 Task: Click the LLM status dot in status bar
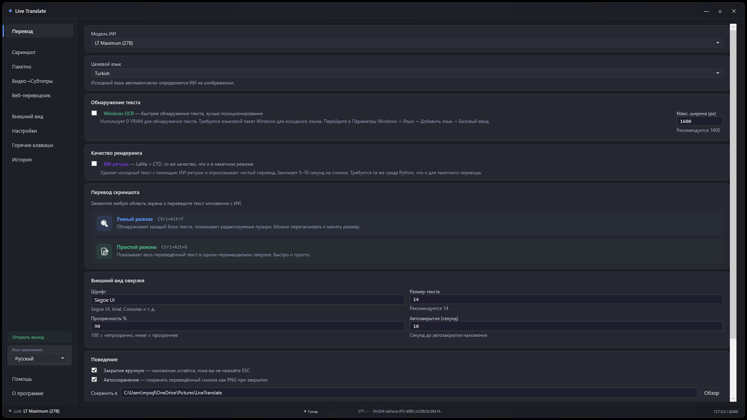pos(10,411)
